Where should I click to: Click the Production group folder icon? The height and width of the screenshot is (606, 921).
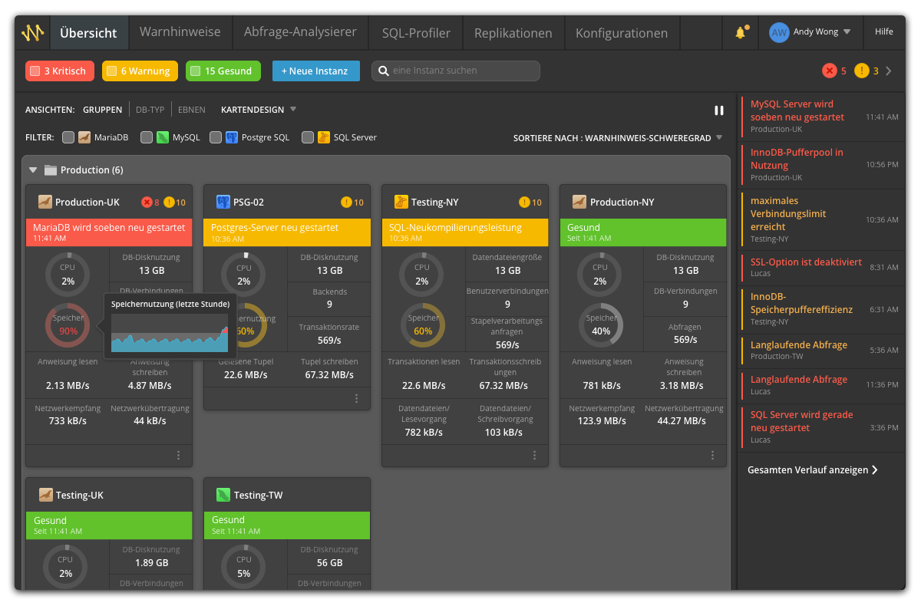[x=51, y=170]
